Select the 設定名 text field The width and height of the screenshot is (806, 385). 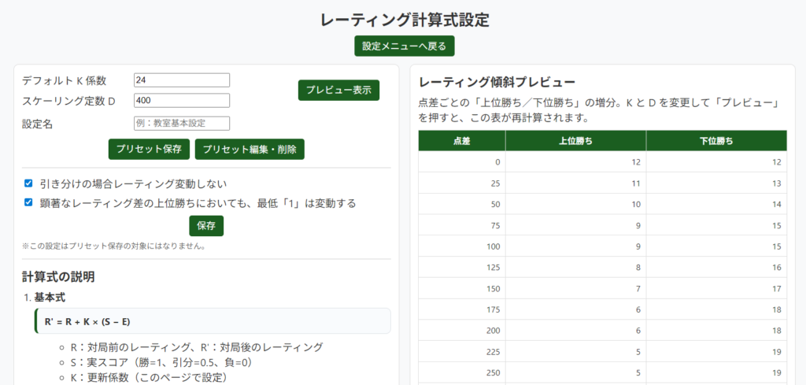(182, 124)
